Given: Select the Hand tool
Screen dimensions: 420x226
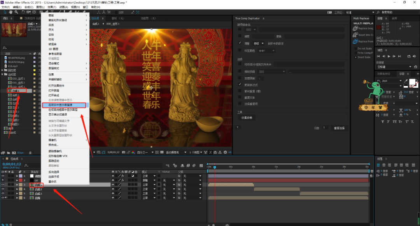Looking at the screenshot, I should click(x=11, y=12).
